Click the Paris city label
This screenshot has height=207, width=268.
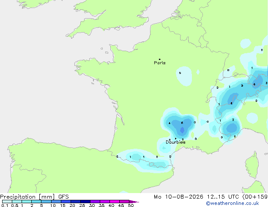[x=160, y=63]
